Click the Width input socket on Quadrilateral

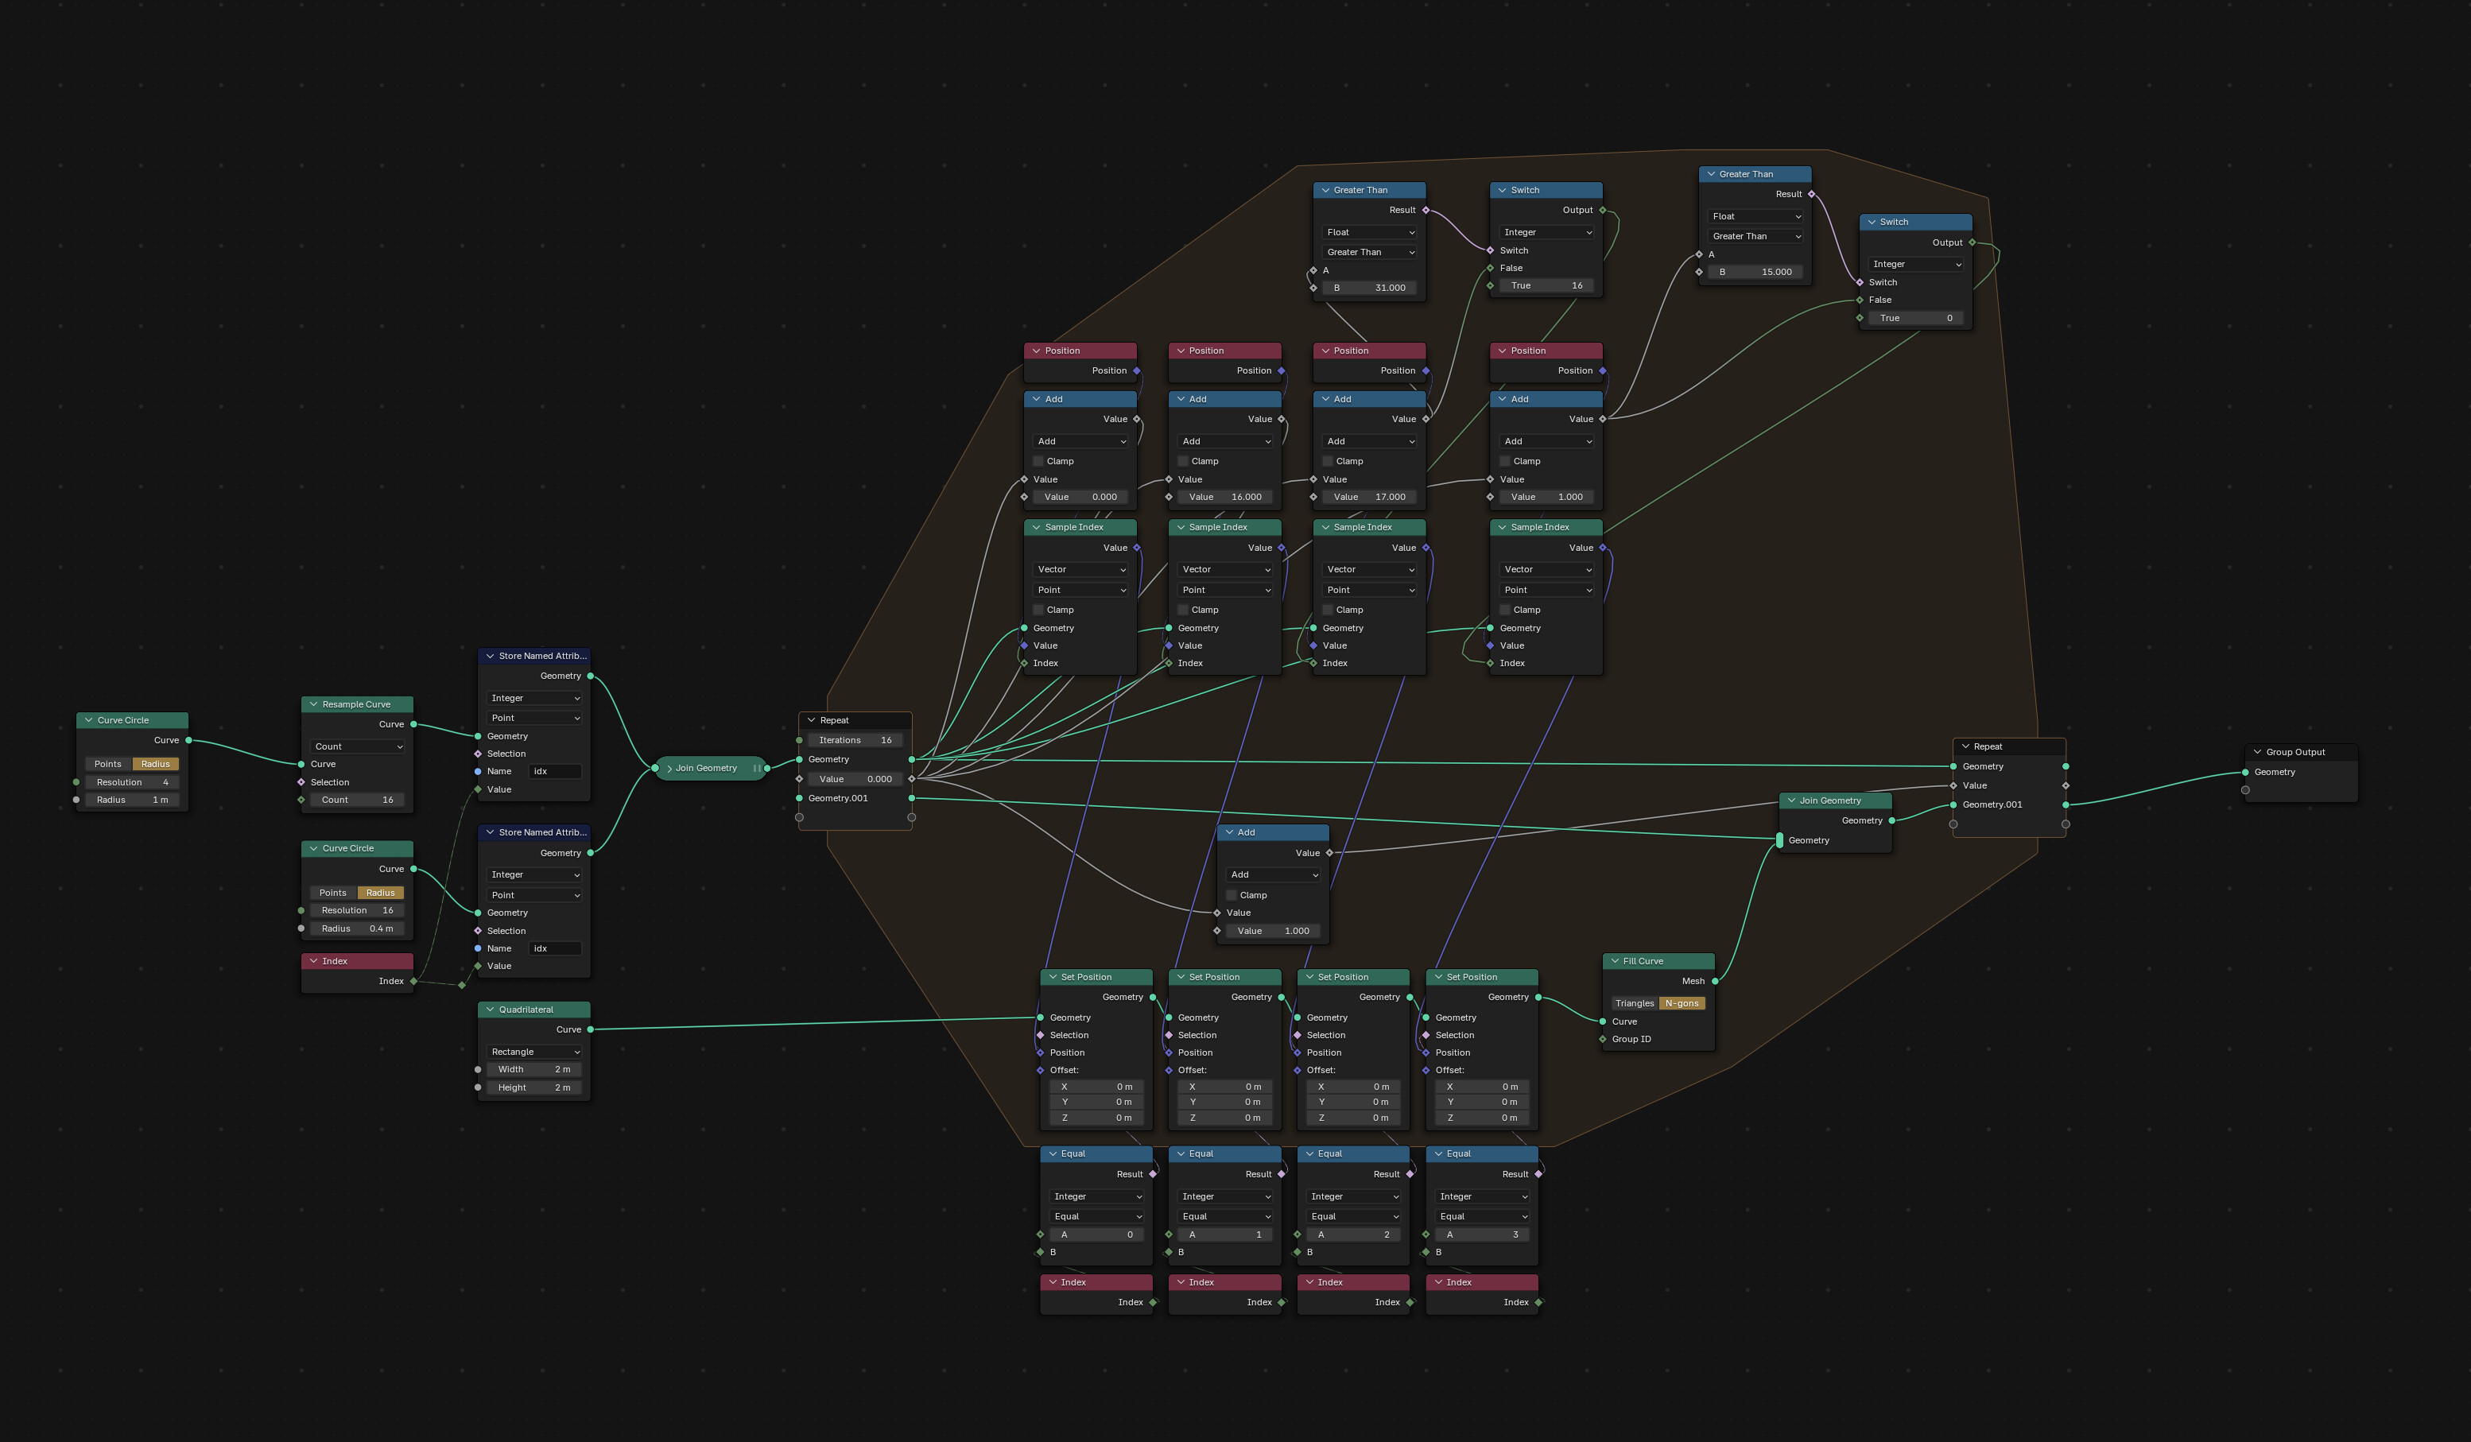coord(478,1069)
